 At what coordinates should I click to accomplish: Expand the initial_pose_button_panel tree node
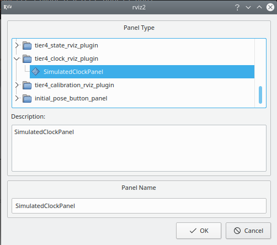click(x=17, y=98)
